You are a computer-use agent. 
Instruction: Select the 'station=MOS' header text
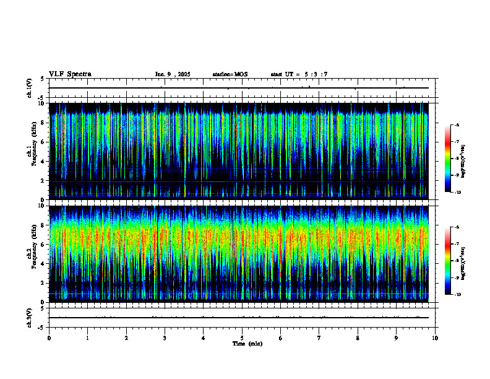point(230,74)
